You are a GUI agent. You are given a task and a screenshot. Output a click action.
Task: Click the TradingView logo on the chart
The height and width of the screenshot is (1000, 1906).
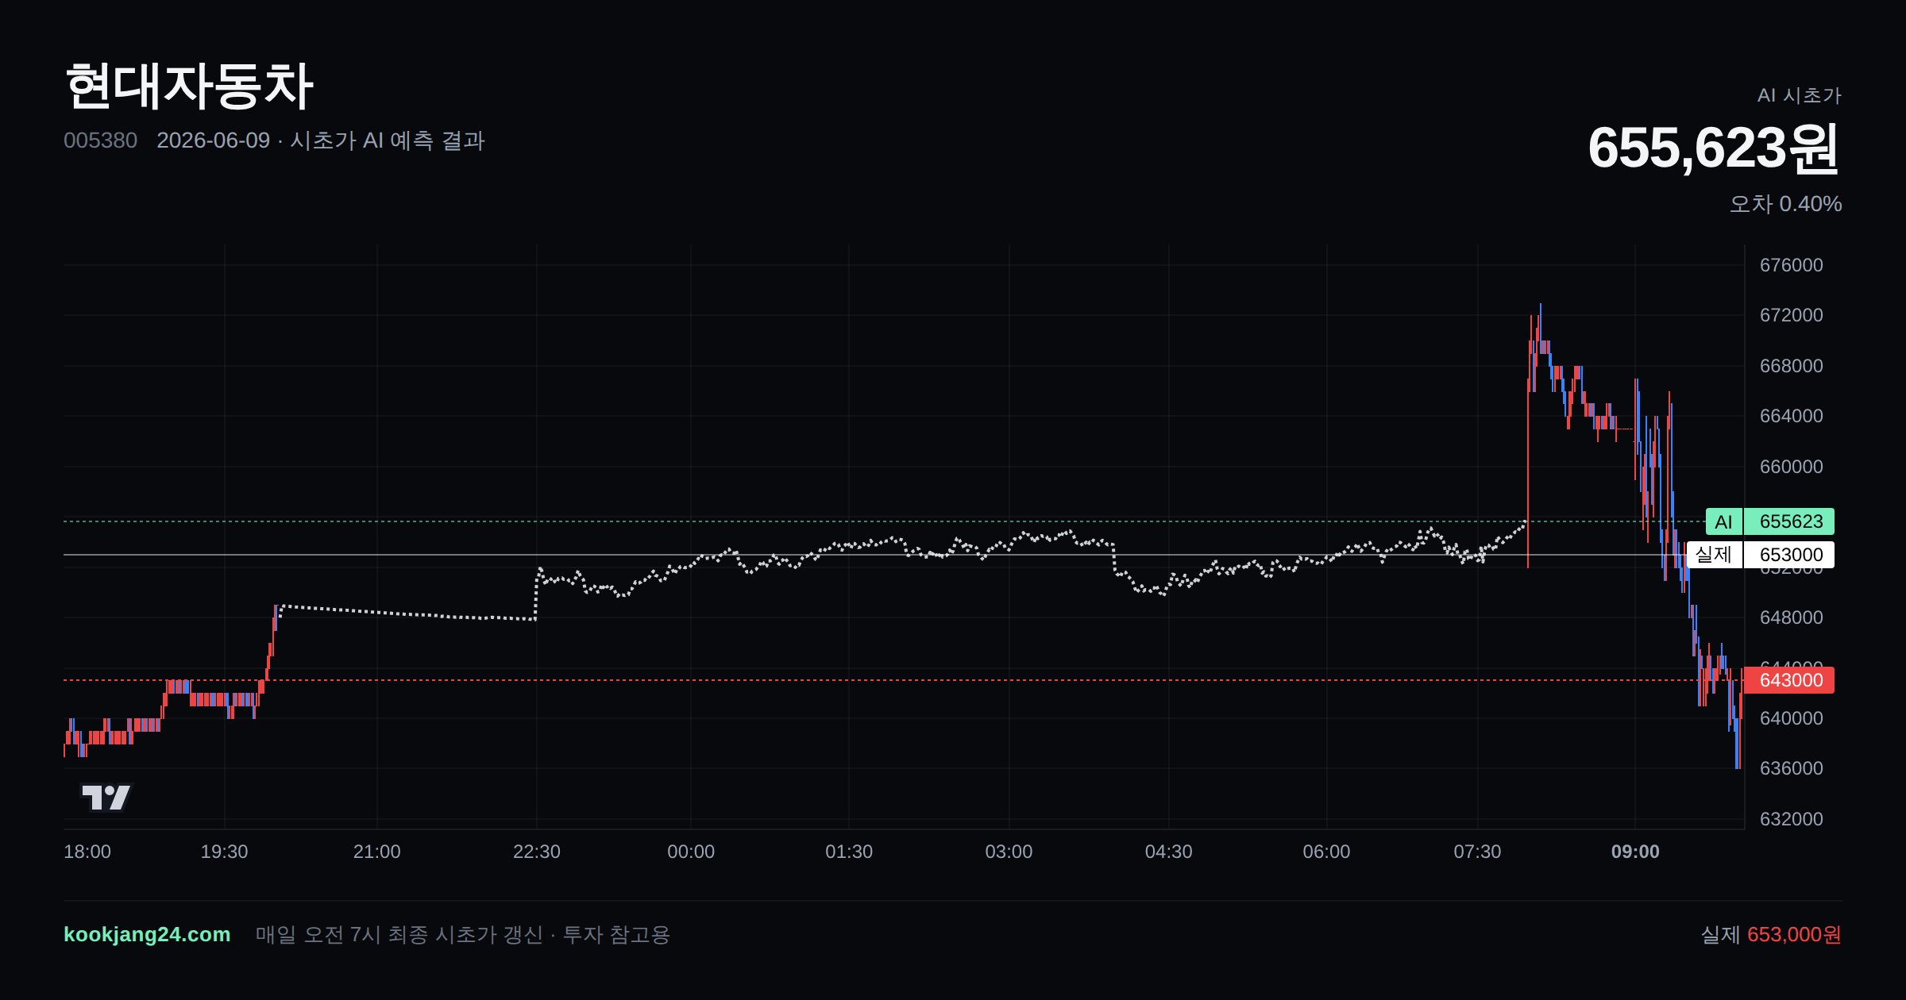click(106, 797)
